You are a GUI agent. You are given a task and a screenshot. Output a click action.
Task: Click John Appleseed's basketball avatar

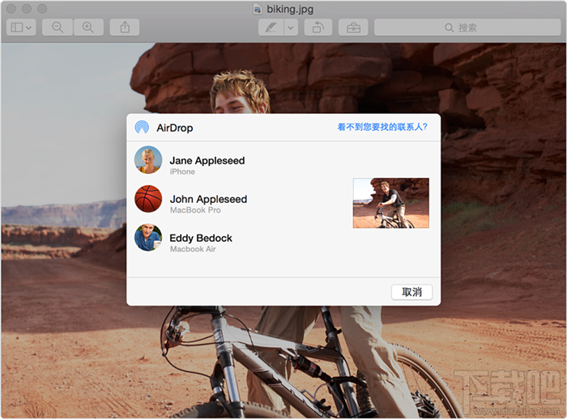(148, 199)
